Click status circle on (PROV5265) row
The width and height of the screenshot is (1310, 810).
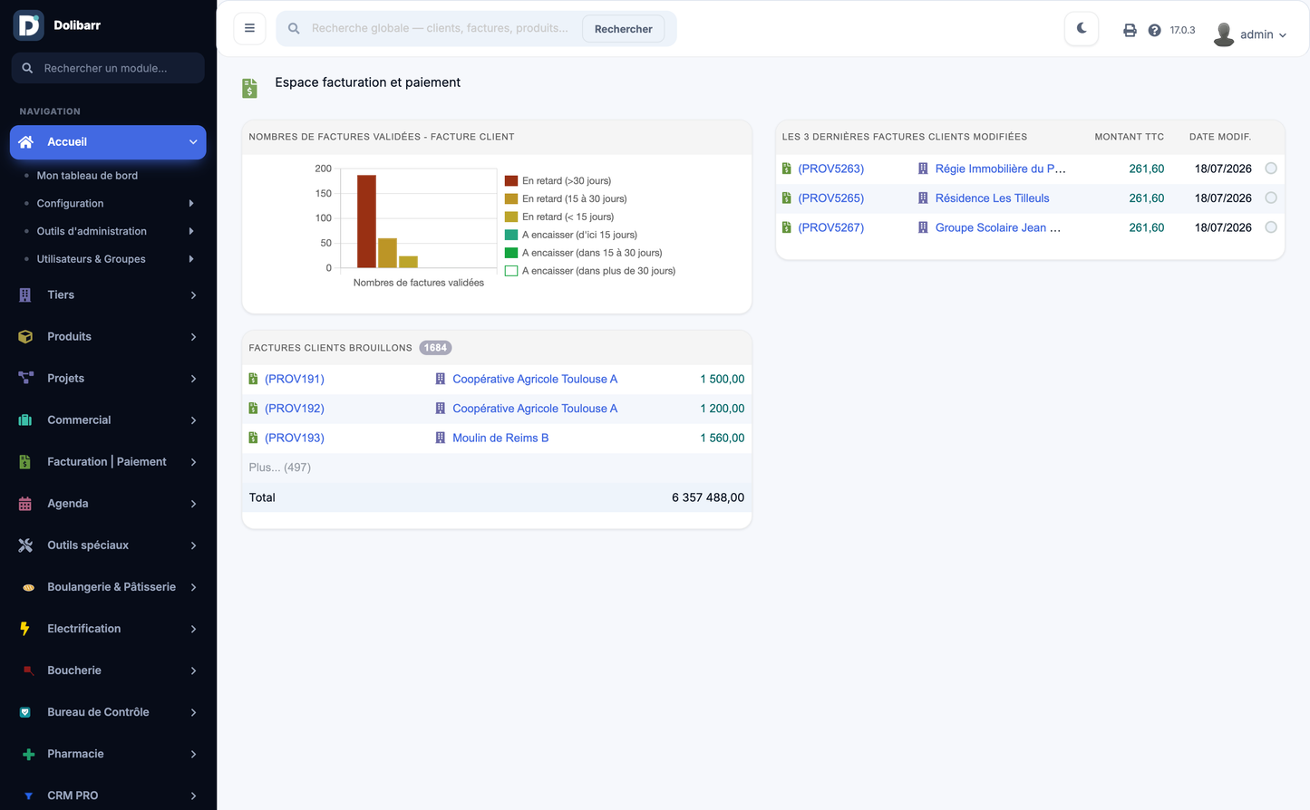point(1271,198)
